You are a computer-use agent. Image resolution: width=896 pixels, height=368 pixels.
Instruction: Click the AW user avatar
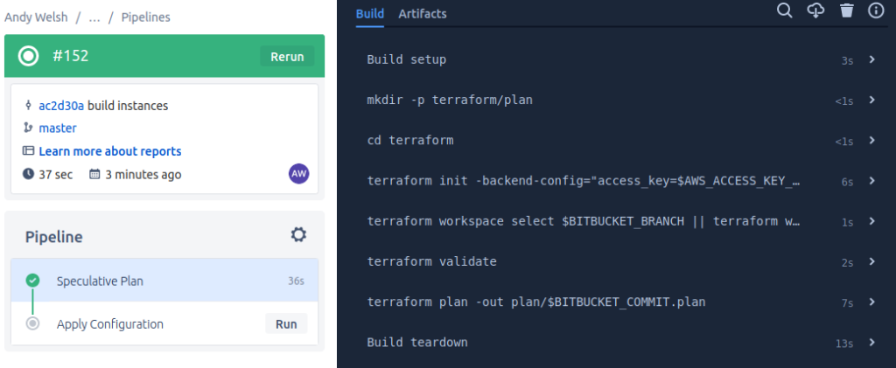tap(299, 174)
